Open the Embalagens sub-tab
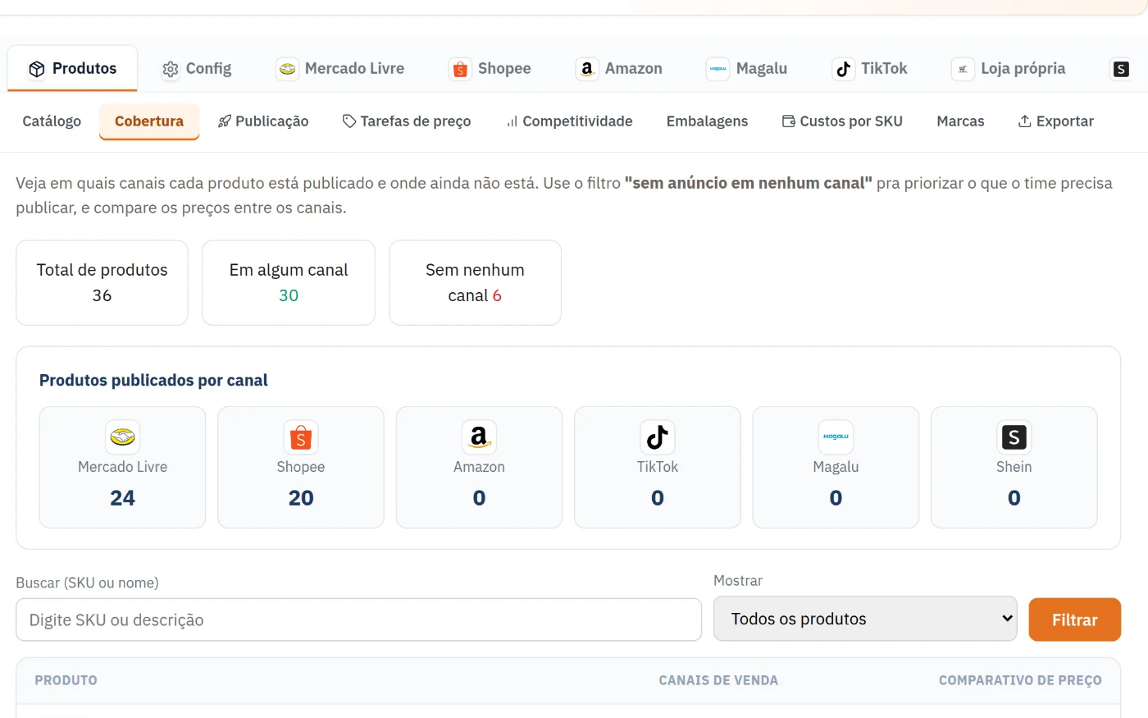Screen dimensions: 1148x718 [707, 121]
